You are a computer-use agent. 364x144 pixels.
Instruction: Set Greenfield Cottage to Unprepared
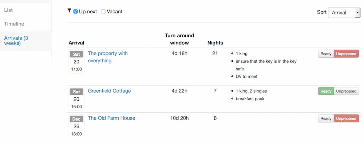[346, 91]
